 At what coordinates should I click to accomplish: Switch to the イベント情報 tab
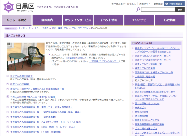(109, 20)
